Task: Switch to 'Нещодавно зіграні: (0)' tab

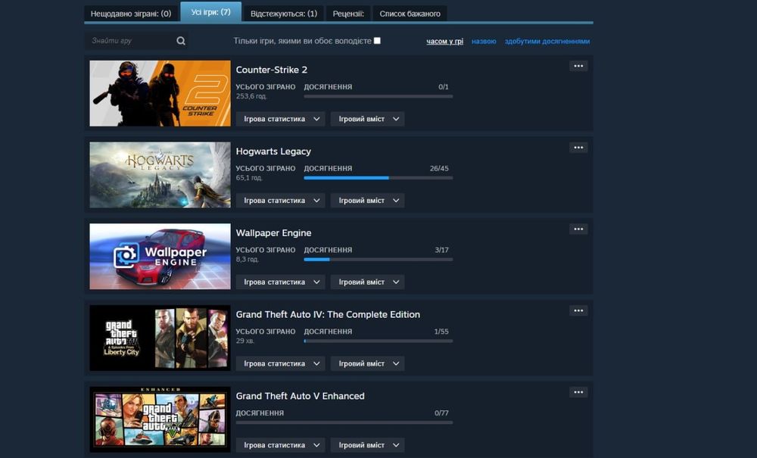Action: coord(131,14)
